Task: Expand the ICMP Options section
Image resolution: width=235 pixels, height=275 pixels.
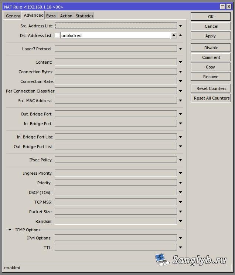Action: click(10, 229)
